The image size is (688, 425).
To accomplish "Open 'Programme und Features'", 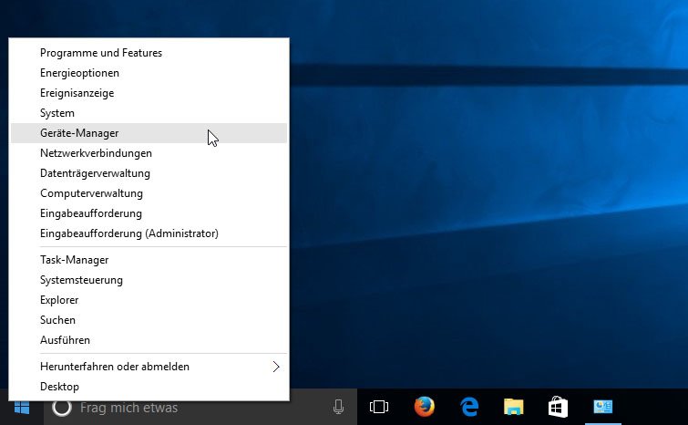I will point(101,53).
